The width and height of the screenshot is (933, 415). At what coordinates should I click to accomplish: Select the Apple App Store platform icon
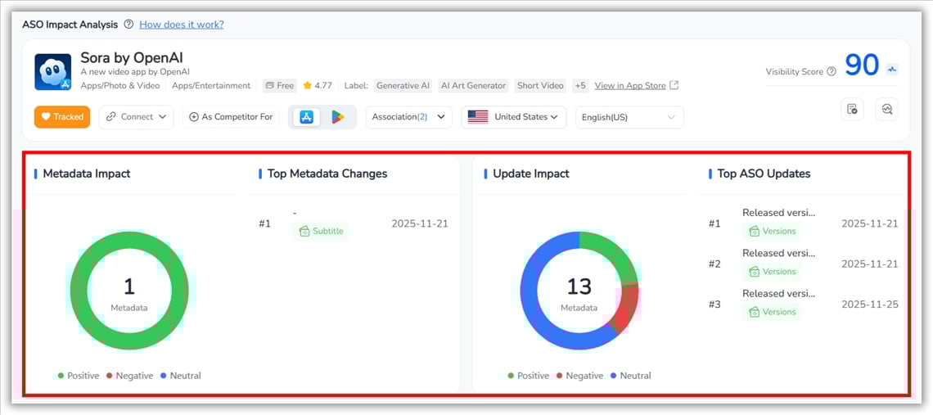[306, 117]
